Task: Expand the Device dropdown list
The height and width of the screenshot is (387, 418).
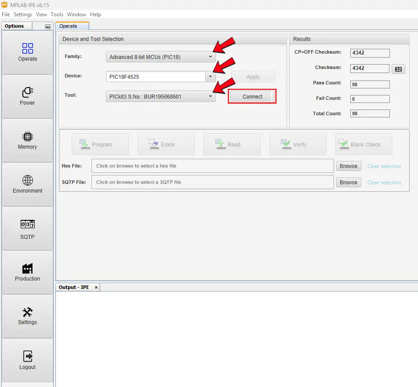Action: pyautogui.click(x=210, y=77)
